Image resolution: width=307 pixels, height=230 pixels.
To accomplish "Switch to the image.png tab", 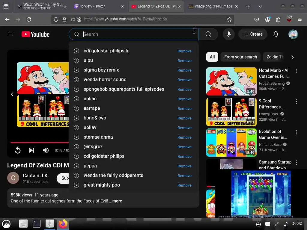I will point(213,7).
